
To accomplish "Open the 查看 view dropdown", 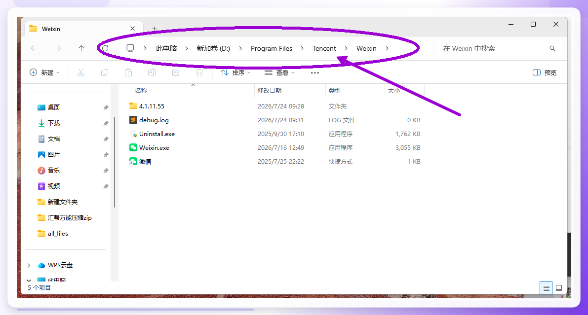I will [279, 72].
